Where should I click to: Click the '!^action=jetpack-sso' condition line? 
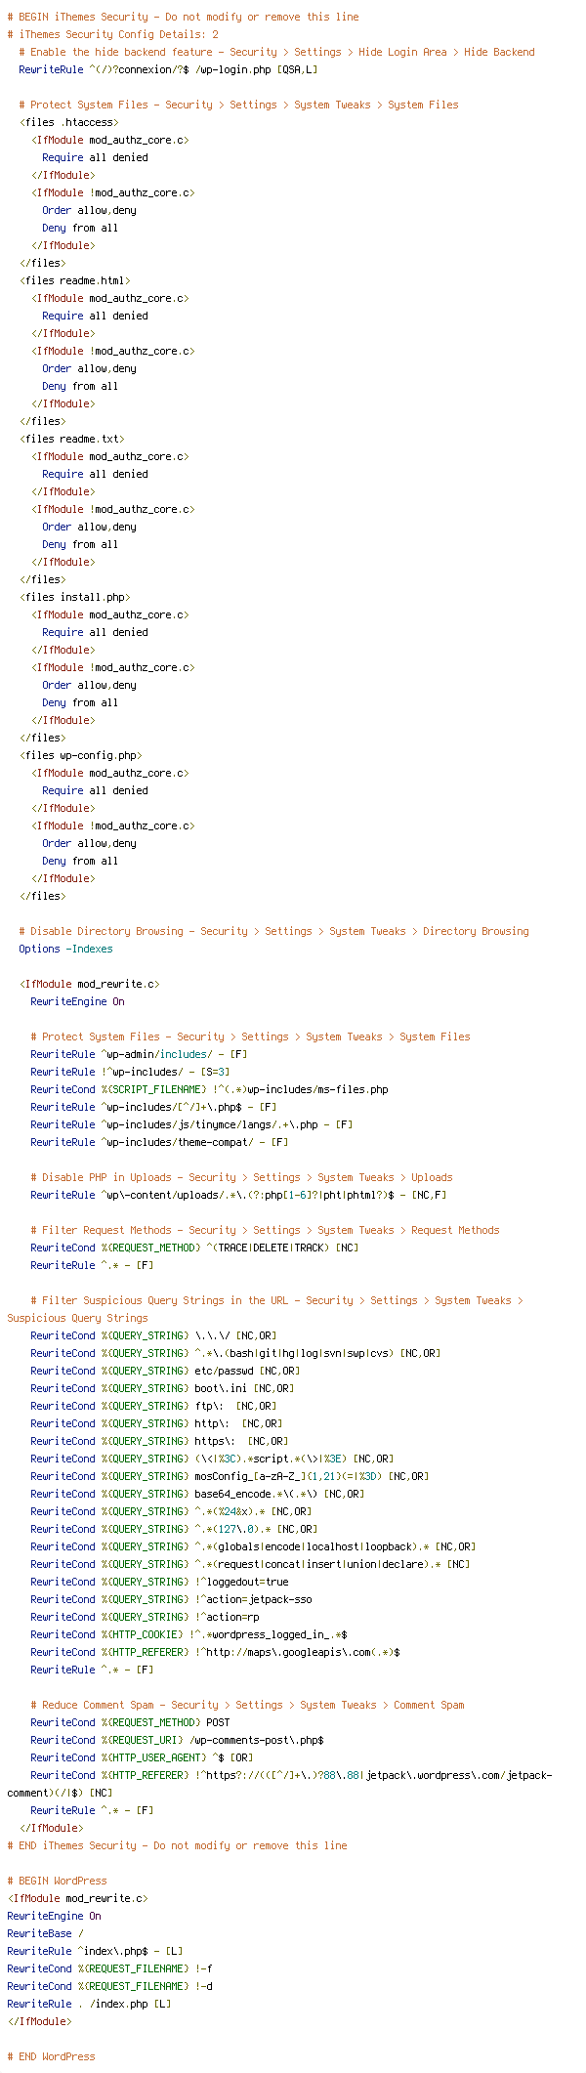coord(171,1599)
